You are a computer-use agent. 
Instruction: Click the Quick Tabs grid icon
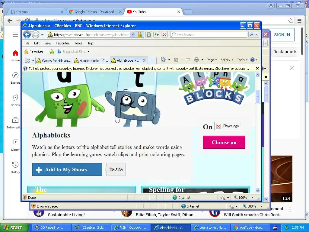27,60
